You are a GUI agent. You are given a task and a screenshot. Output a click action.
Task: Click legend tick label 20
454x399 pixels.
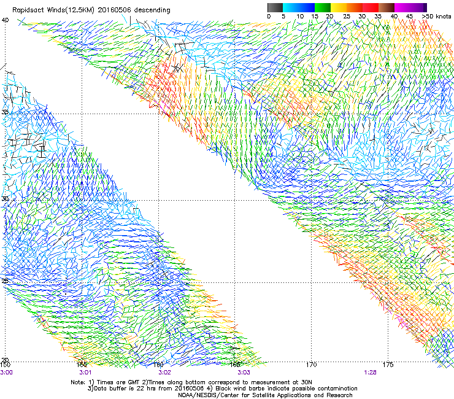pyautogui.click(x=330, y=16)
